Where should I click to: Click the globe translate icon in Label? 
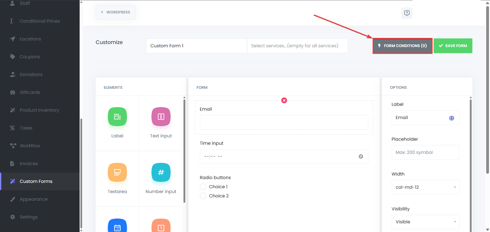point(451,118)
